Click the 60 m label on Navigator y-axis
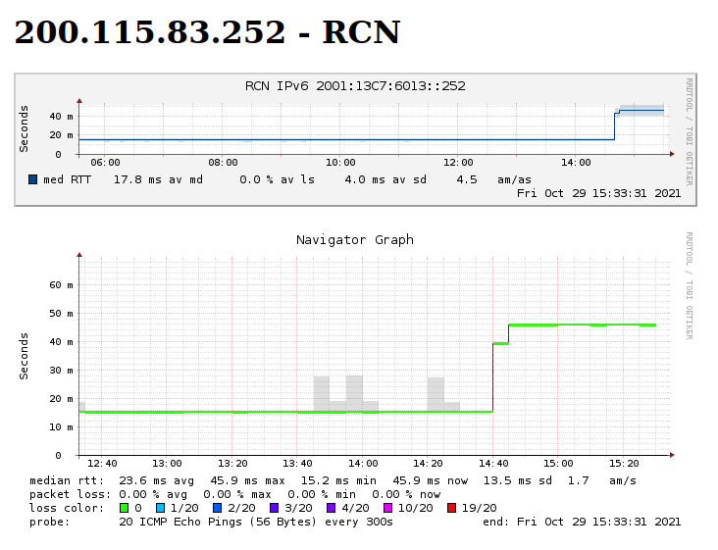718x550 pixels. point(62,285)
